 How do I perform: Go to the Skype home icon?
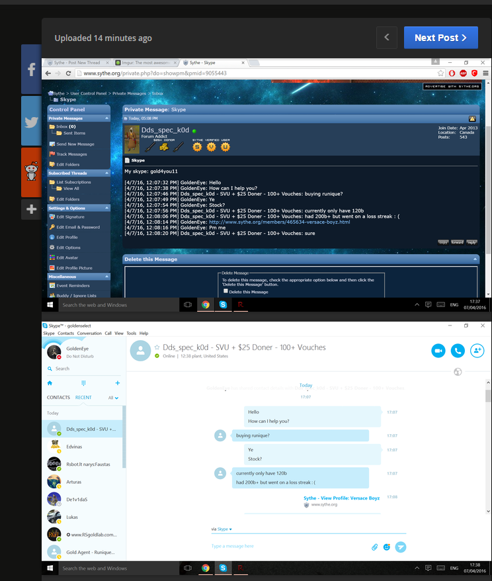point(50,383)
